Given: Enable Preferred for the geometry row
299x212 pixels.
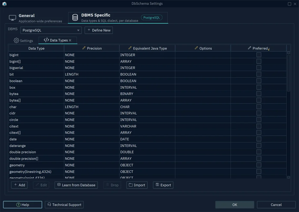Looking at the screenshot, I should (x=258, y=165).
